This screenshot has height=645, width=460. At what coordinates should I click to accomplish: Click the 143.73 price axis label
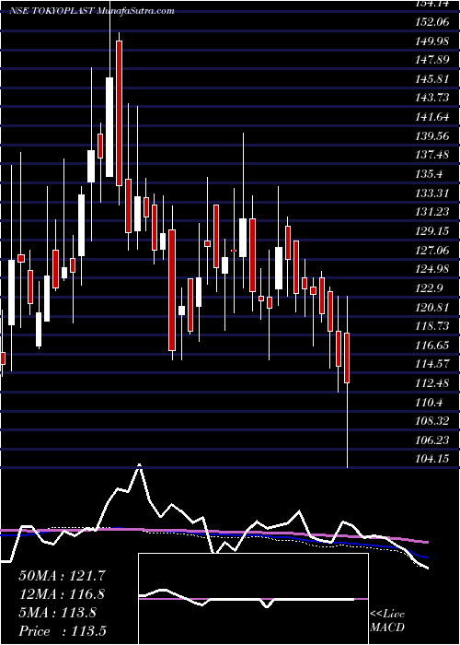click(x=431, y=98)
